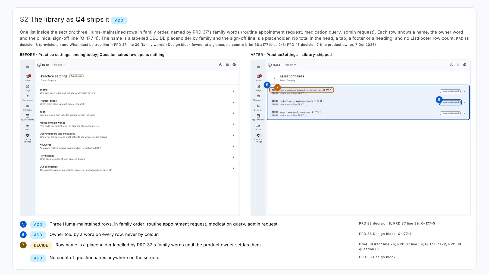
Task: Click the chevron on the Request types row
Action: click(233, 102)
